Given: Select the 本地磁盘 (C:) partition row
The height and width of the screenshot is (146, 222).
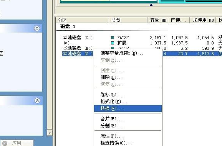Looking at the screenshot, I should (142, 38).
